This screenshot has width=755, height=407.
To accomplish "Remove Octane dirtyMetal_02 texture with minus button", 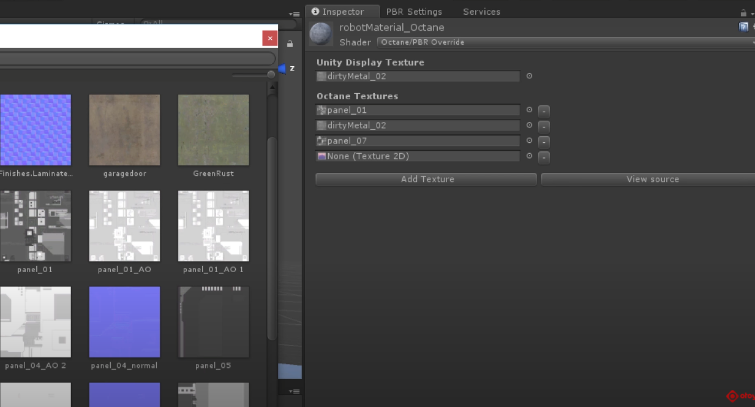I will [544, 126].
